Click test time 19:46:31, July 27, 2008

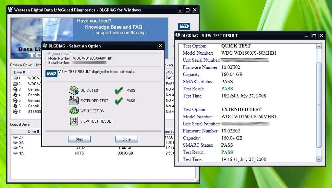(x=243, y=159)
